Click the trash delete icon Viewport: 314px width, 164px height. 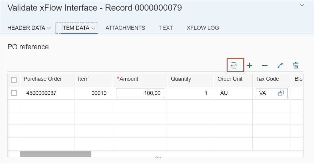[295, 65]
